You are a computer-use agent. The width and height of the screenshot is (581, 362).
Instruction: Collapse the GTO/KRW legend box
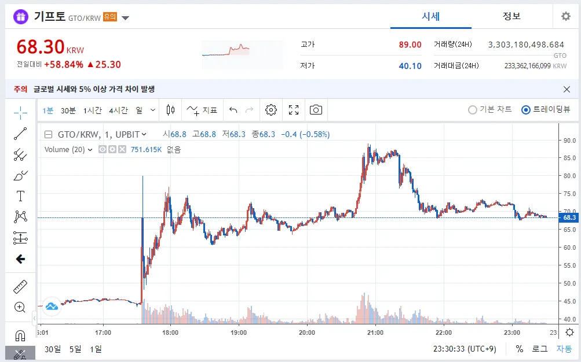tap(48, 134)
